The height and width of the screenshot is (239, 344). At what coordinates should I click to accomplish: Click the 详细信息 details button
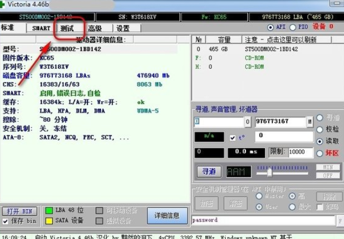tap(167, 215)
